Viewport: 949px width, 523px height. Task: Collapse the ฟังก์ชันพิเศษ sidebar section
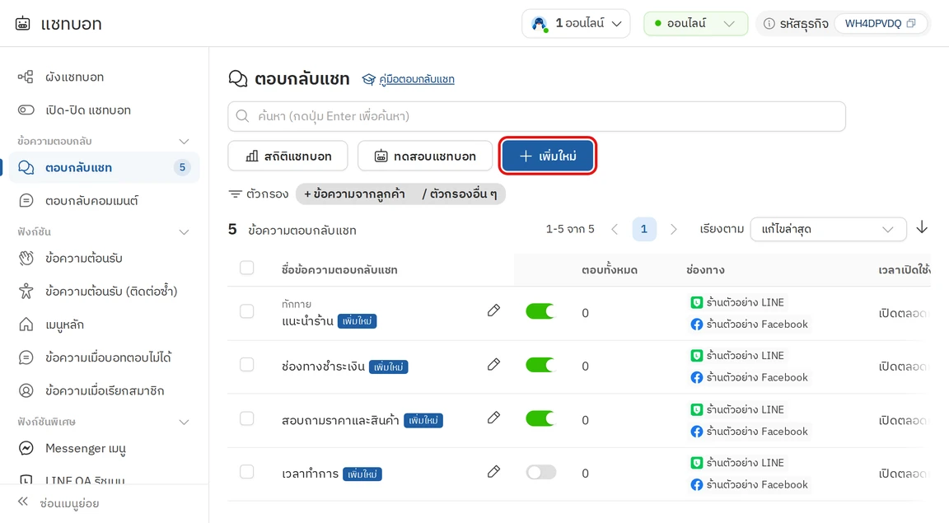pos(184,422)
